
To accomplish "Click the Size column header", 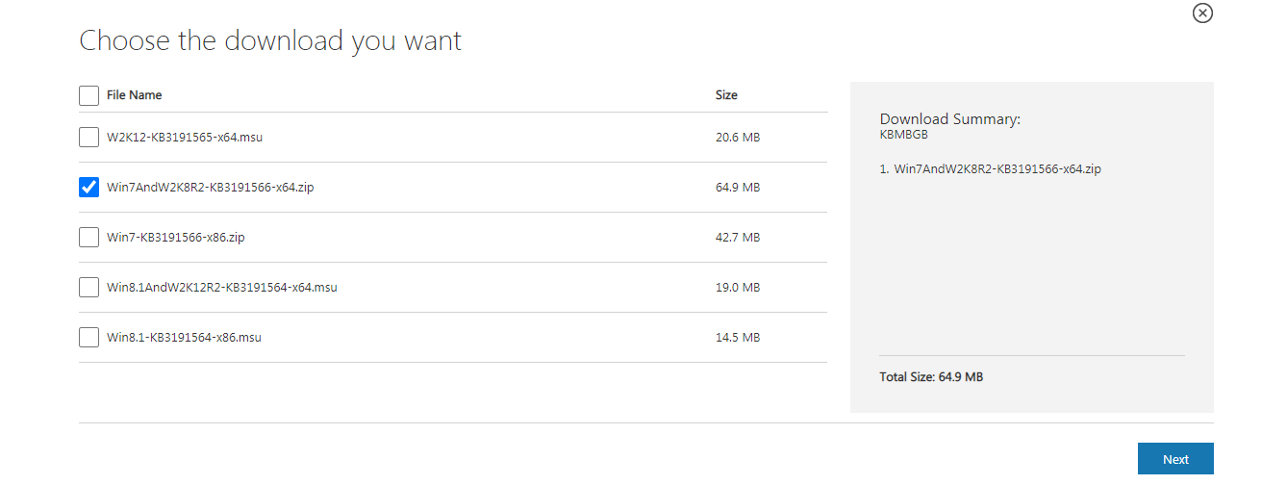I will pos(726,95).
